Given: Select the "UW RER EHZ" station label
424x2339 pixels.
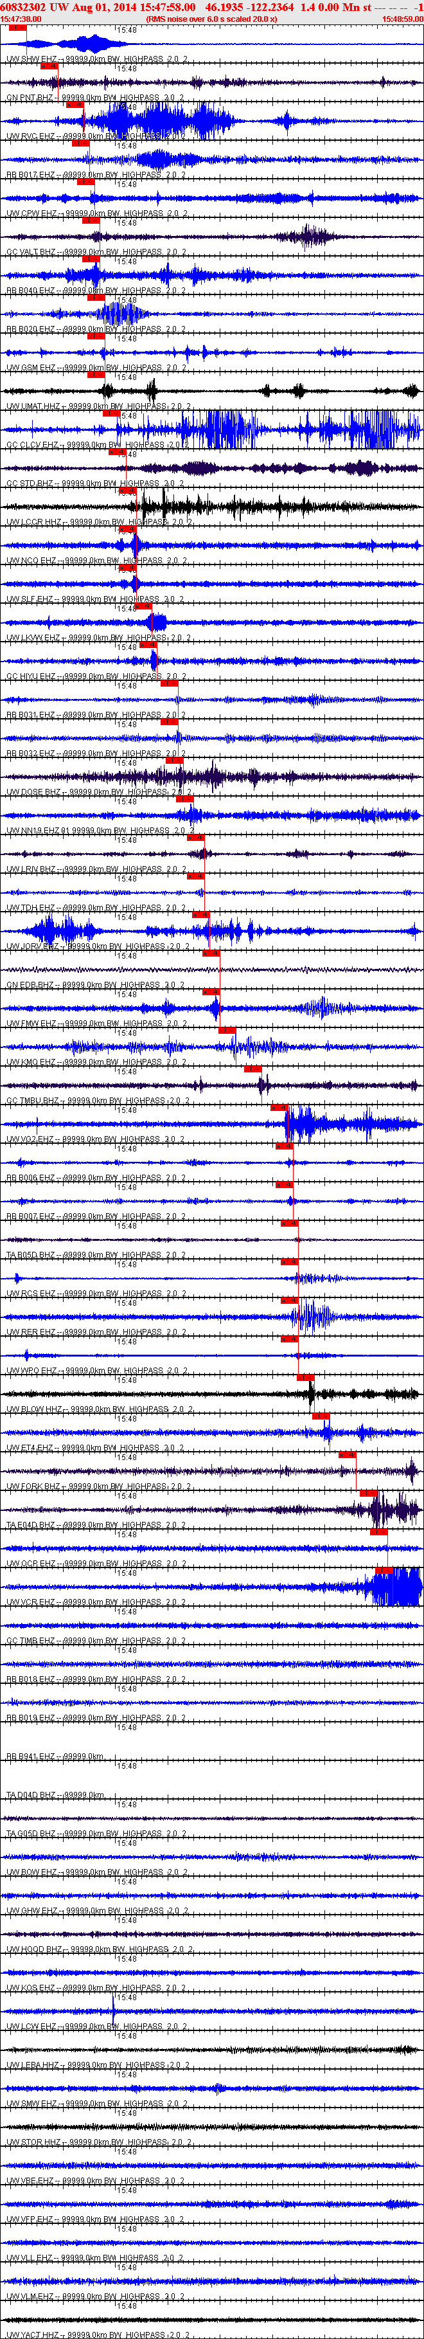Looking at the screenshot, I should click(31, 1332).
